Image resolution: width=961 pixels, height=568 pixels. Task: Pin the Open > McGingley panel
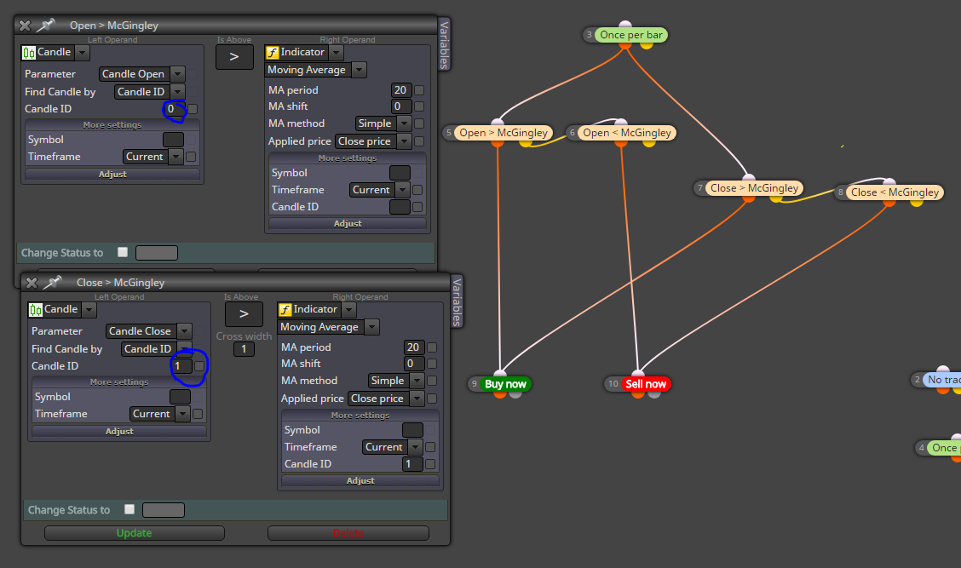(x=45, y=26)
